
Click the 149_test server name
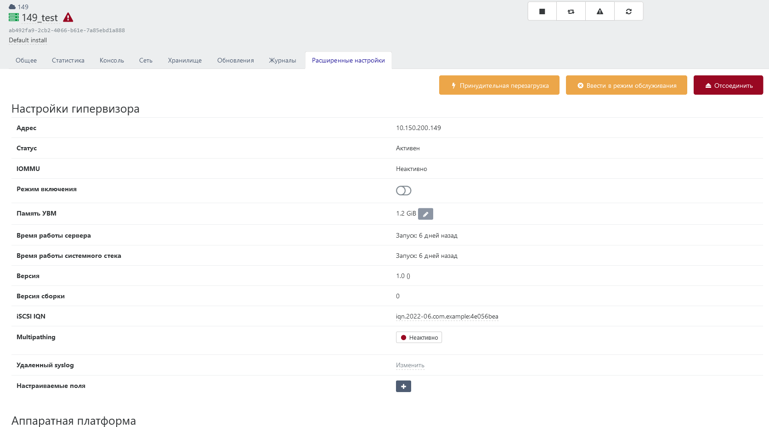[40, 17]
